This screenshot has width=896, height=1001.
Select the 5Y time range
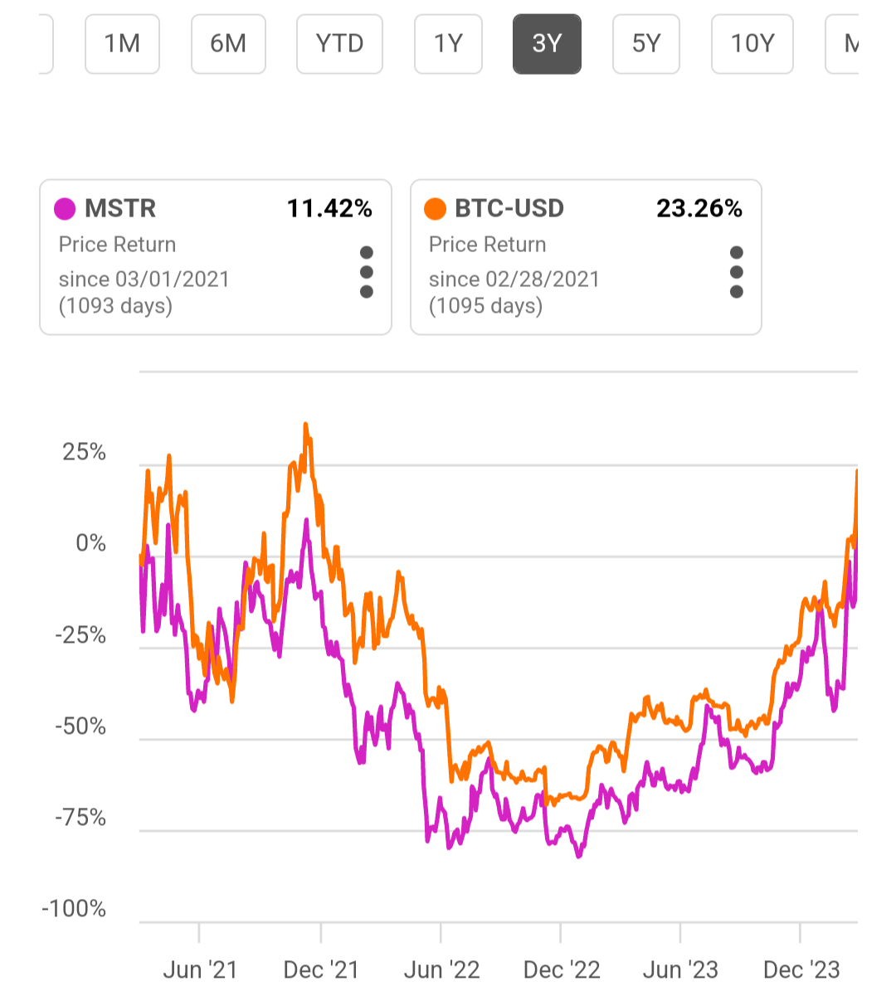point(646,45)
